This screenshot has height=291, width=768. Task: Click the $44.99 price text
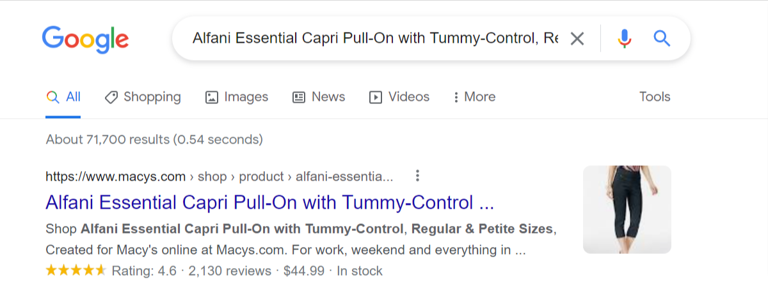tap(303, 271)
